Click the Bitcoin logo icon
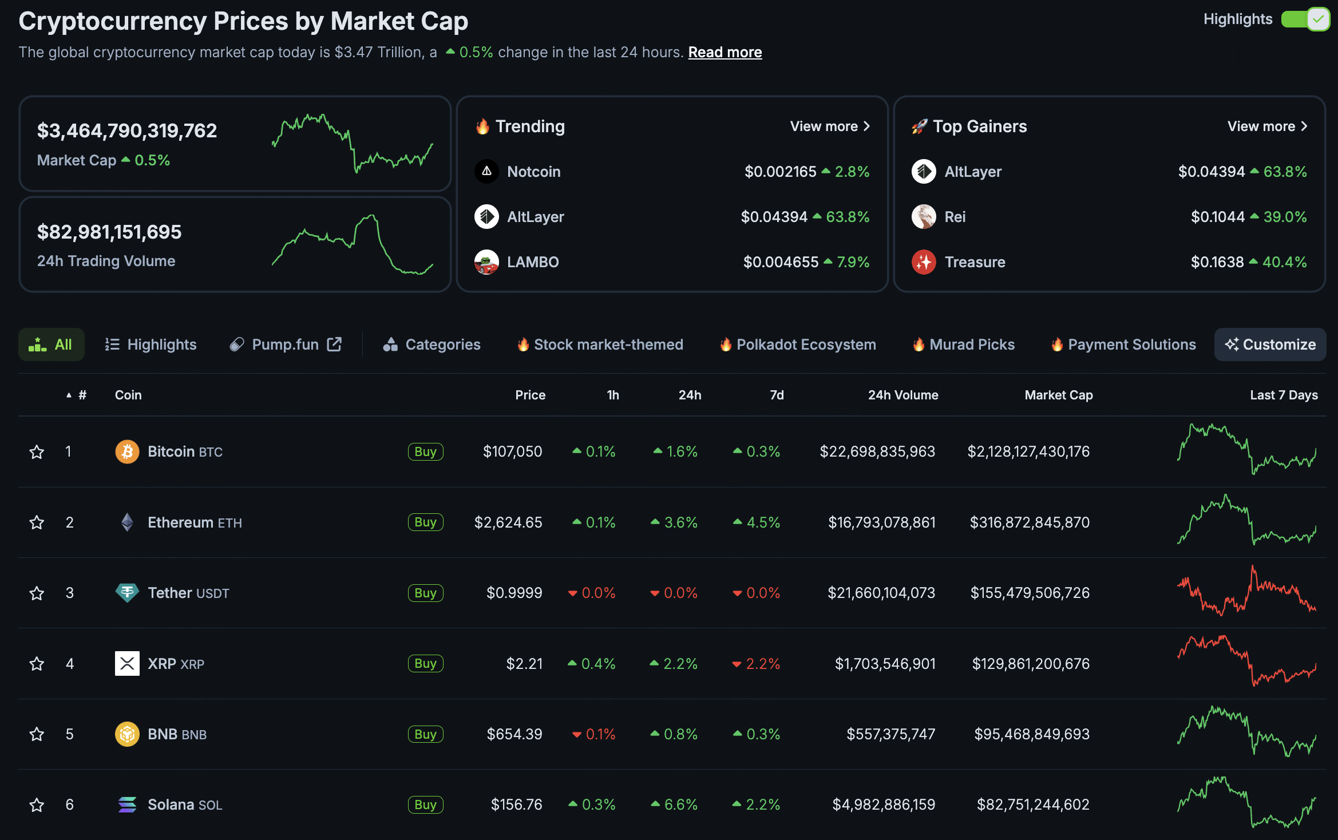The image size is (1338, 840). [127, 451]
